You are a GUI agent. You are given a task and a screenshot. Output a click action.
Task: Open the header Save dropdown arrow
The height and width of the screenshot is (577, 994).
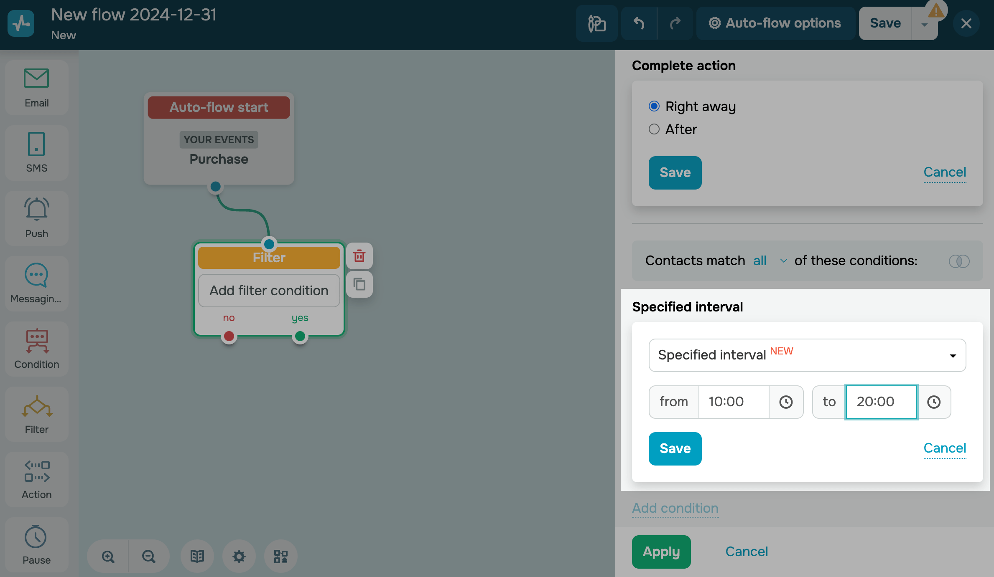click(x=924, y=24)
